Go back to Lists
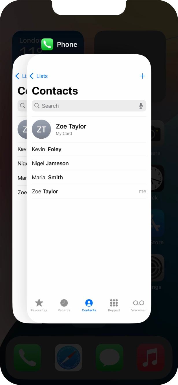Viewport: 178px width, 385px height. [x=39, y=76]
